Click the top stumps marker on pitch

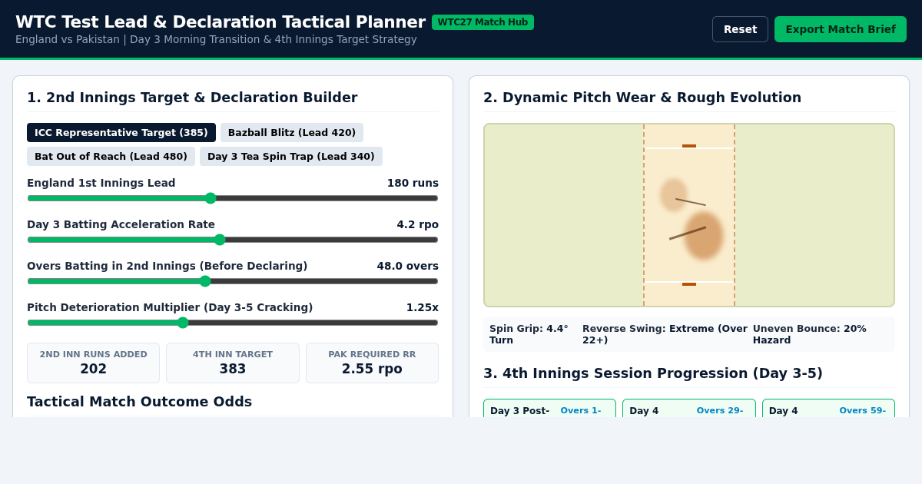coord(689,146)
